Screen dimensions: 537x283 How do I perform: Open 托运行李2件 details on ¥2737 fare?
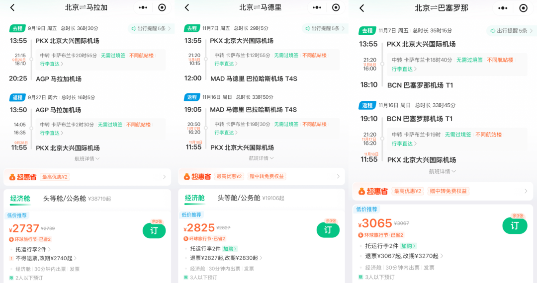pyautogui.click(x=33, y=250)
